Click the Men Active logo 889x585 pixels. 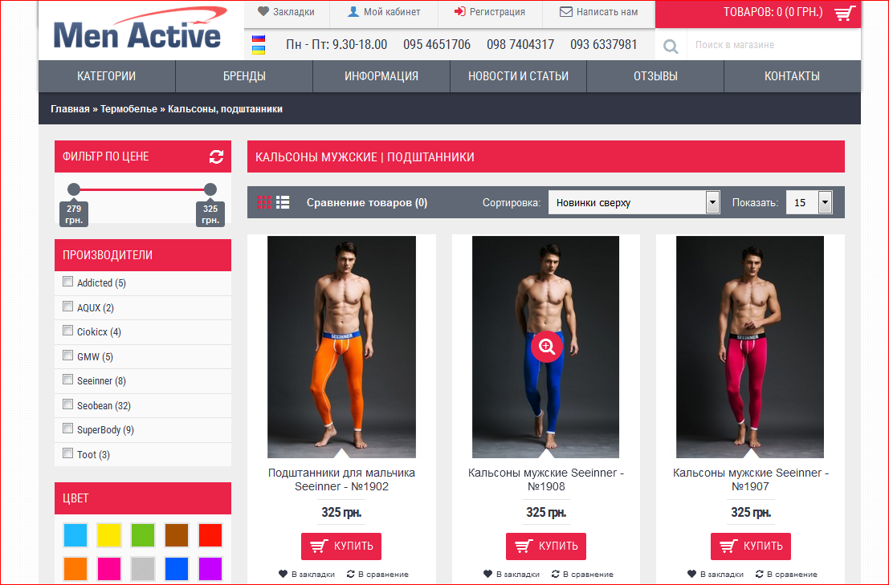(x=140, y=28)
